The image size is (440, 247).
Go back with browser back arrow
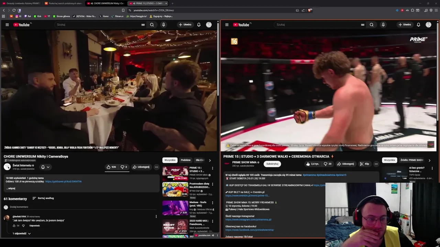(4, 10)
